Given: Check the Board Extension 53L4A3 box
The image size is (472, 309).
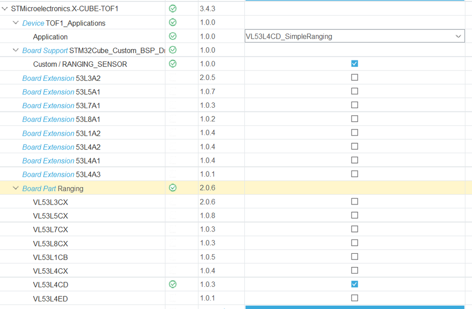Looking at the screenshot, I should click(355, 174).
